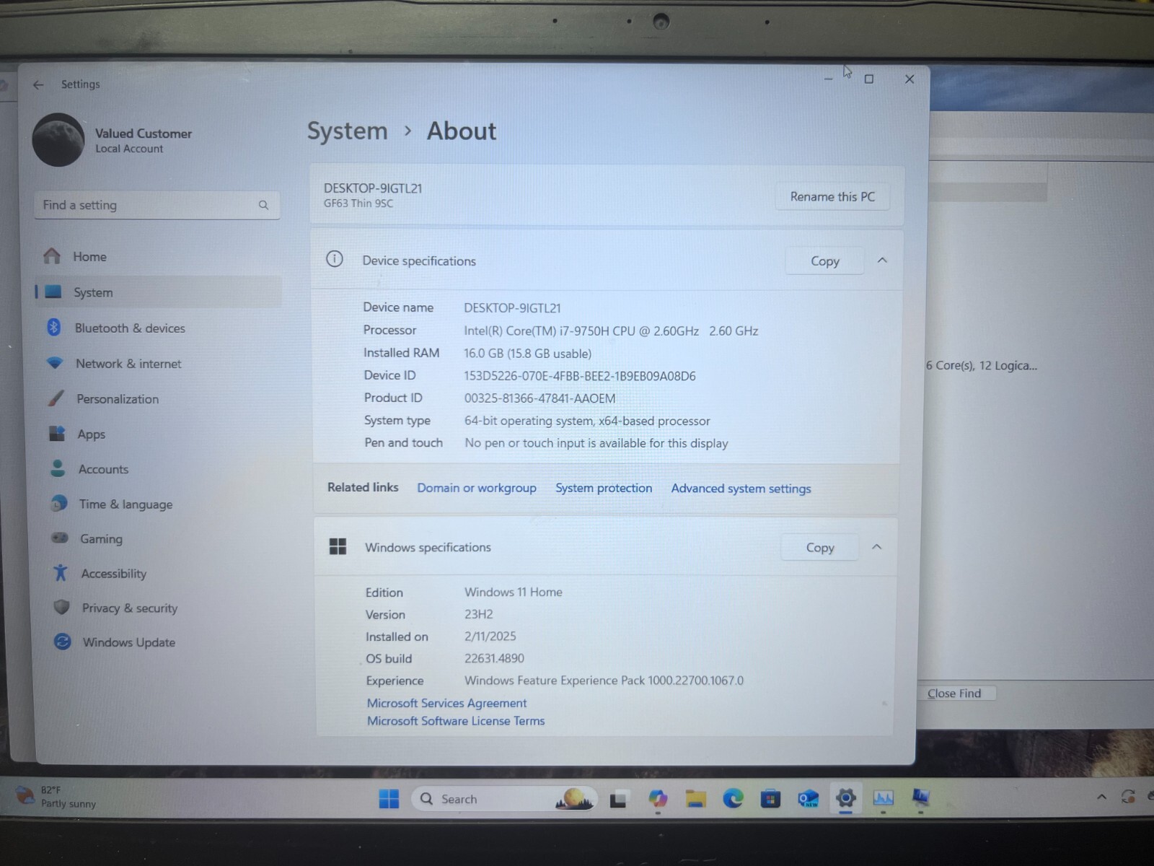Screen dimensions: 1154x866
Task: Collapse the Windows specifications section
Action: point(877,547)
